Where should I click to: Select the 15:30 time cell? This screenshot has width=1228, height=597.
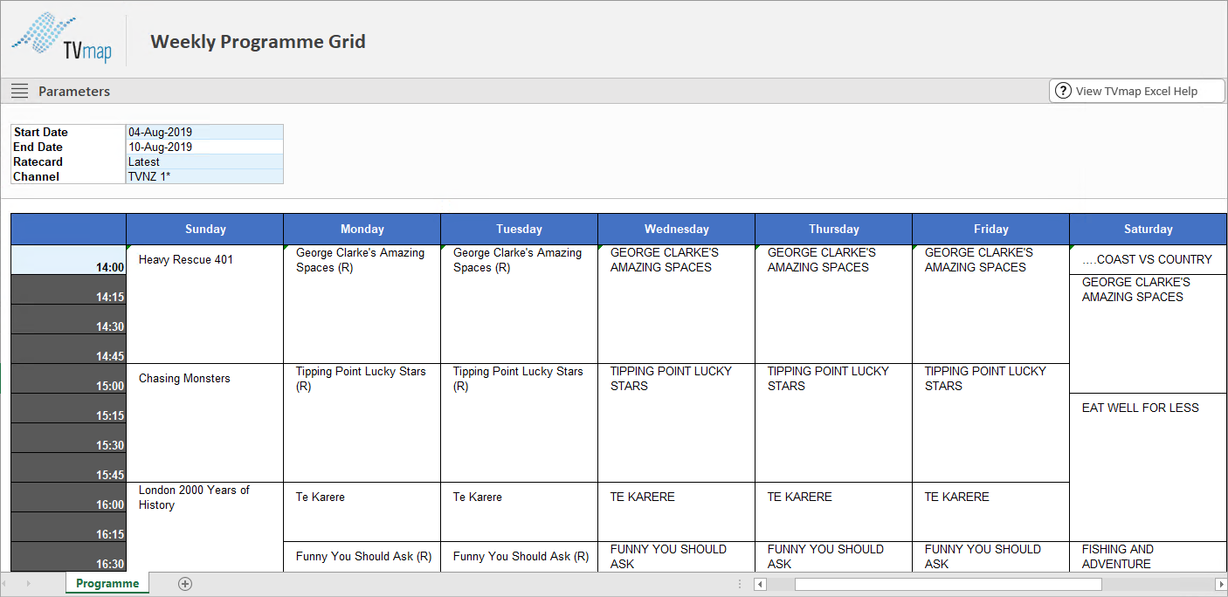pos(68,438)
